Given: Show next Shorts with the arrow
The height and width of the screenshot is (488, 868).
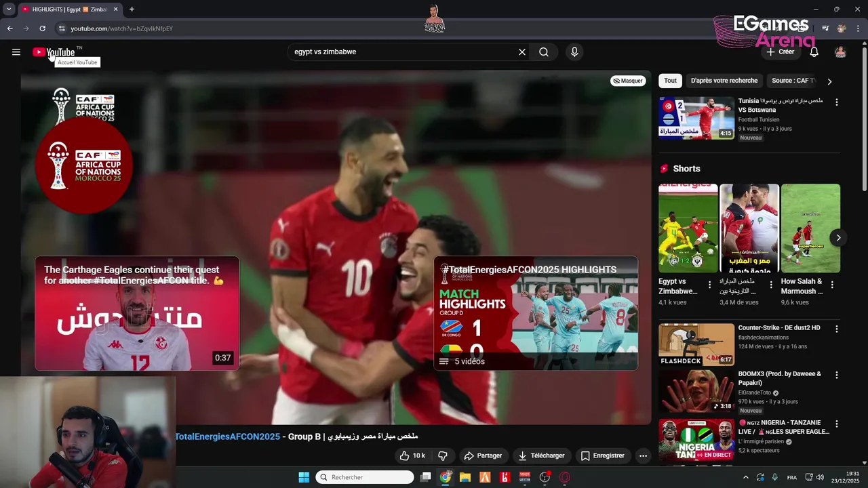Looking at the screenshot, I should pos(838,238).
